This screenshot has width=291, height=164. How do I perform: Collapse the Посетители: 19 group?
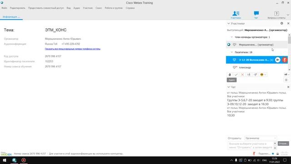point(231,52)
